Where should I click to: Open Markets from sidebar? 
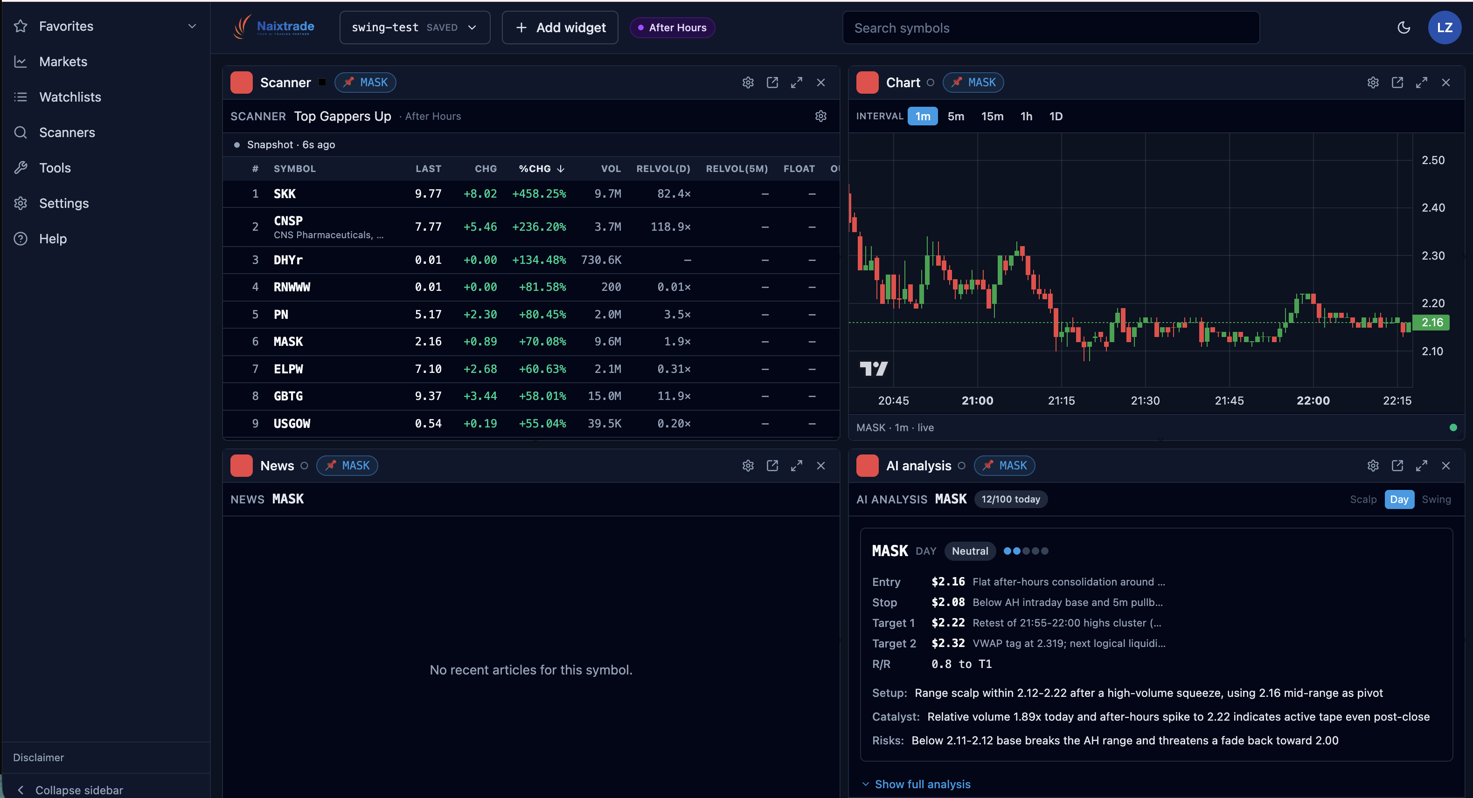pos(63,62)
